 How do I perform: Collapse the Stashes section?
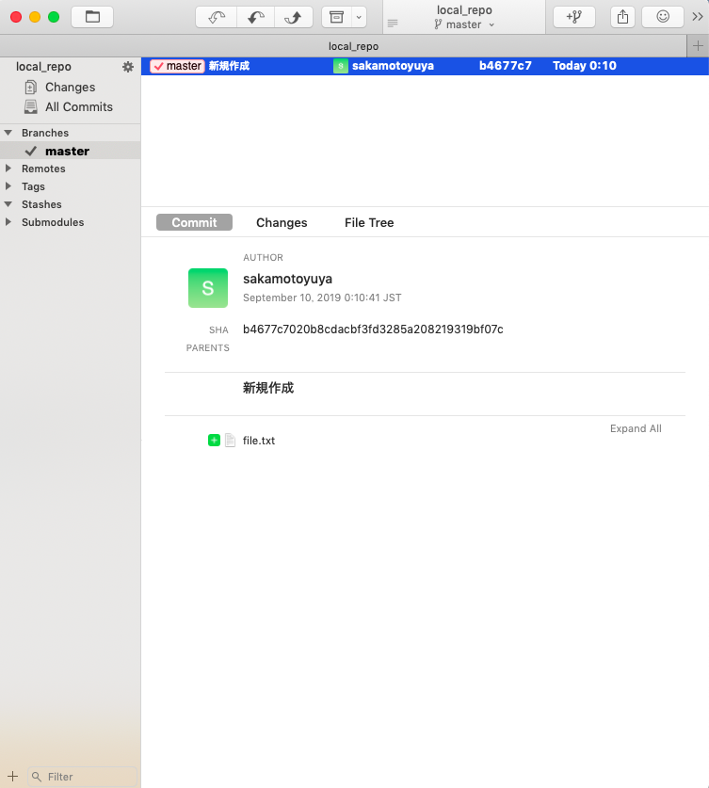coord(8,204)
